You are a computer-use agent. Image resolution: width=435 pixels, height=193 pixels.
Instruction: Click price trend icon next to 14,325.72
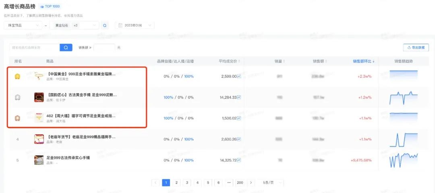(239, 160)
